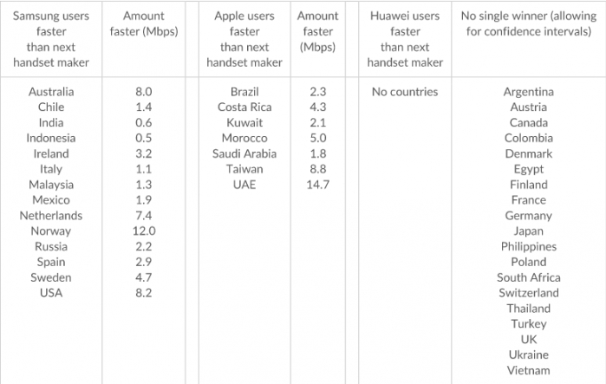
Task: Select the 8.8 value next to Taiwan
Action: [317, 169]
